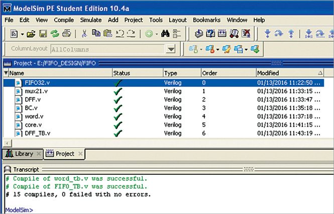Click the Find binoculars icon

(x=164, y=34)
